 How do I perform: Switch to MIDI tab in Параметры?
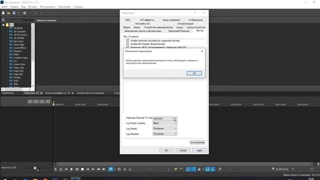click(128, 20)
